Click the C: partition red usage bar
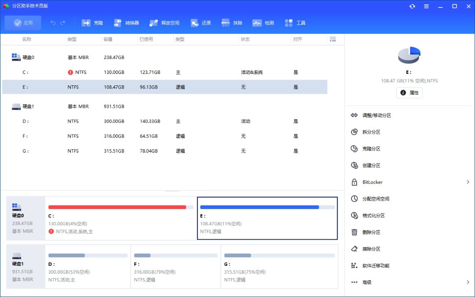 (117, 207)
